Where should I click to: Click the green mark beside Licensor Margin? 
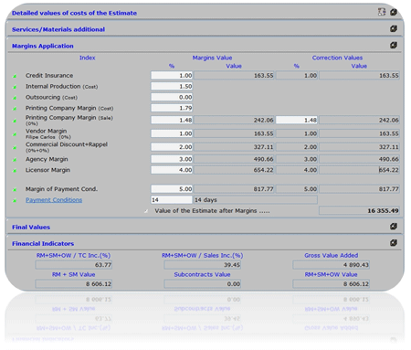pos(15,170)
